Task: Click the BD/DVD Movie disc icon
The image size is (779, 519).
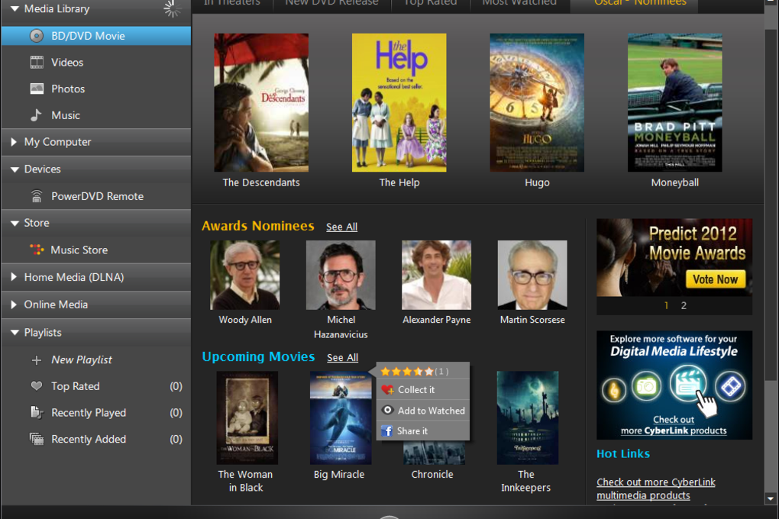Action: pyautogui.click(x=36, y=36)
